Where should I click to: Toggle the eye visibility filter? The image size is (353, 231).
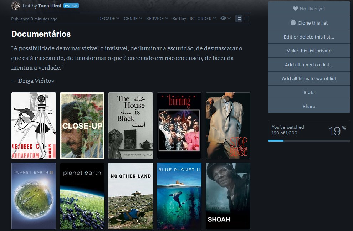[x=223, y=18]
